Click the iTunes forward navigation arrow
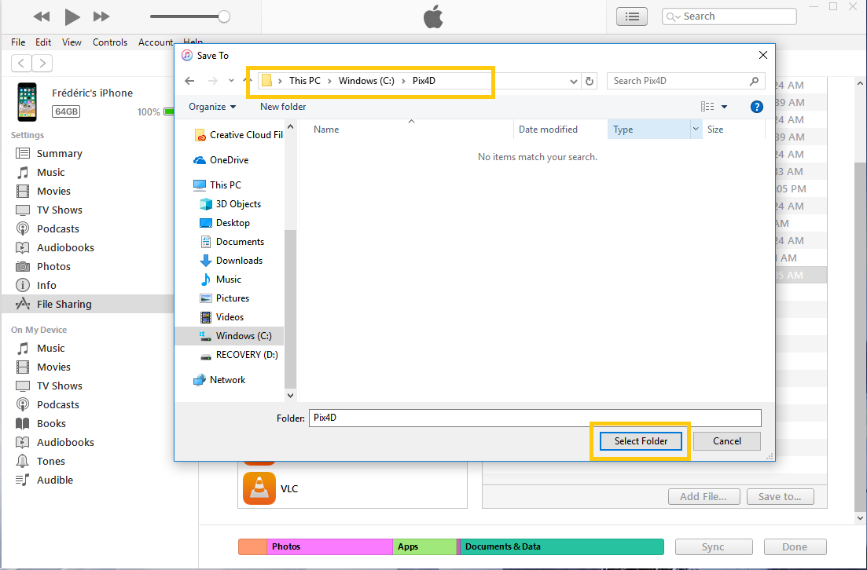Viewport: 867px width, 570px height. 42,63
